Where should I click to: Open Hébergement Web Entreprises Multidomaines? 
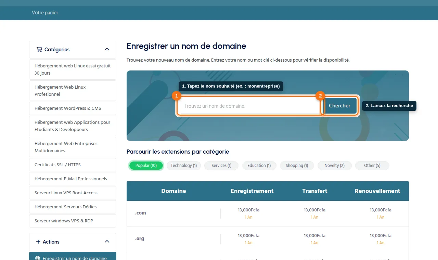point(73,147)
